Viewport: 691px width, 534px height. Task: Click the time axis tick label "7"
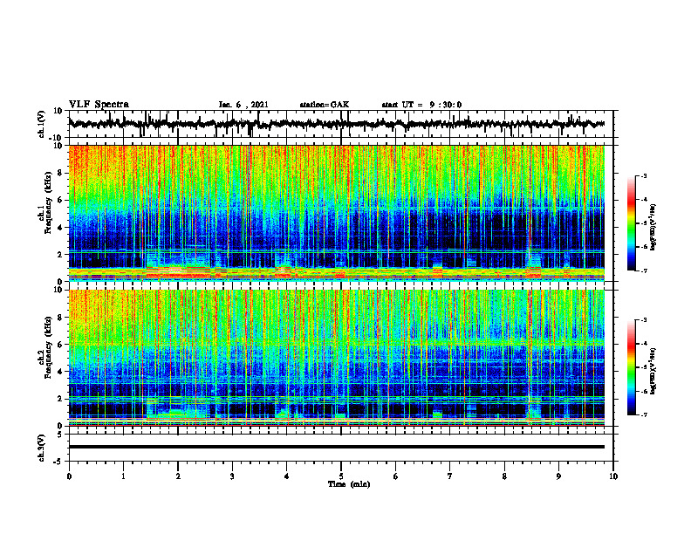coord(450,476)
